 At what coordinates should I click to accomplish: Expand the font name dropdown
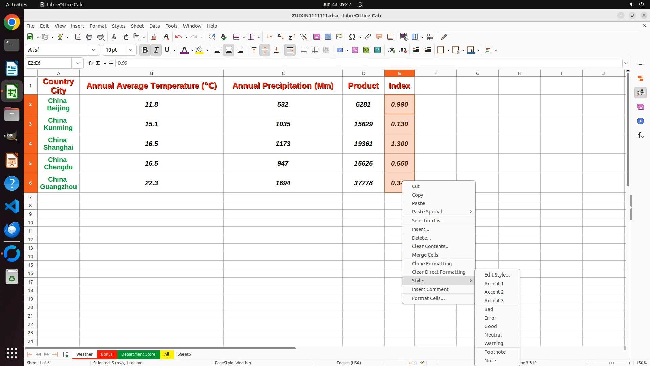click(94, 50)
